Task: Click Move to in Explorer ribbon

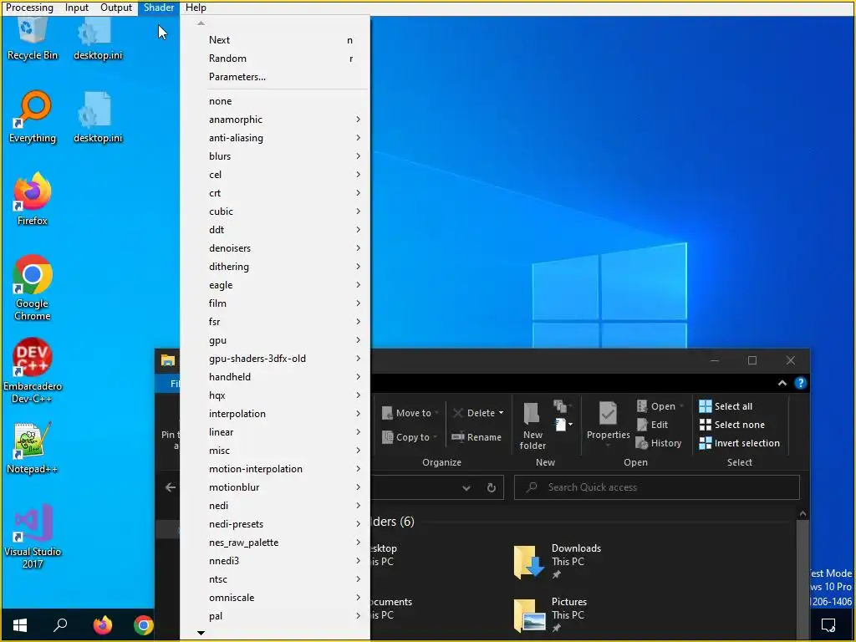Action: [410, 413]
